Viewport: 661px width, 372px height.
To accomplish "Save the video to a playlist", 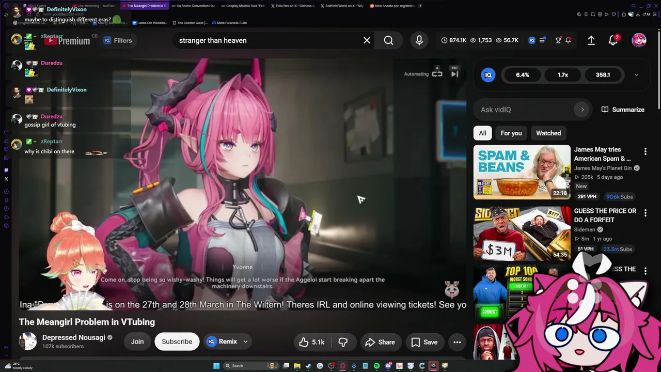I will 424,342.
